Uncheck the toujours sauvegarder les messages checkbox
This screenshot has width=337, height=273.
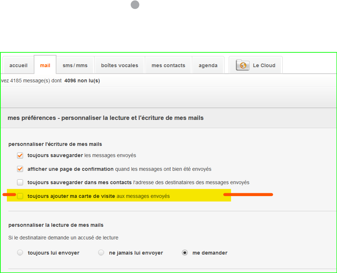click(x=20, y=156)
